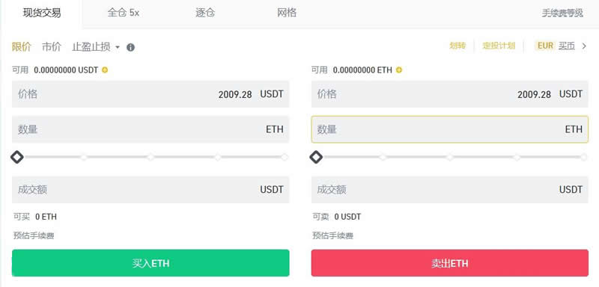
Task: Click the right chevron next to EUR 买币
Action: [x=584, y=46]
